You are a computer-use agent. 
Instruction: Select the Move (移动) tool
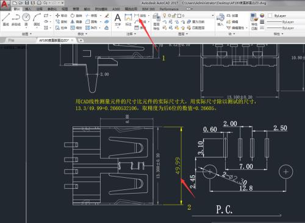[61, 15]
